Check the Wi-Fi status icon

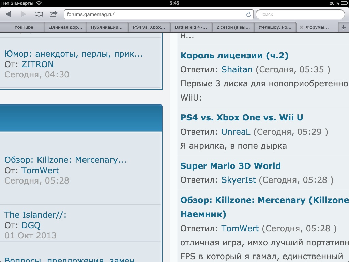click(39, 3)
